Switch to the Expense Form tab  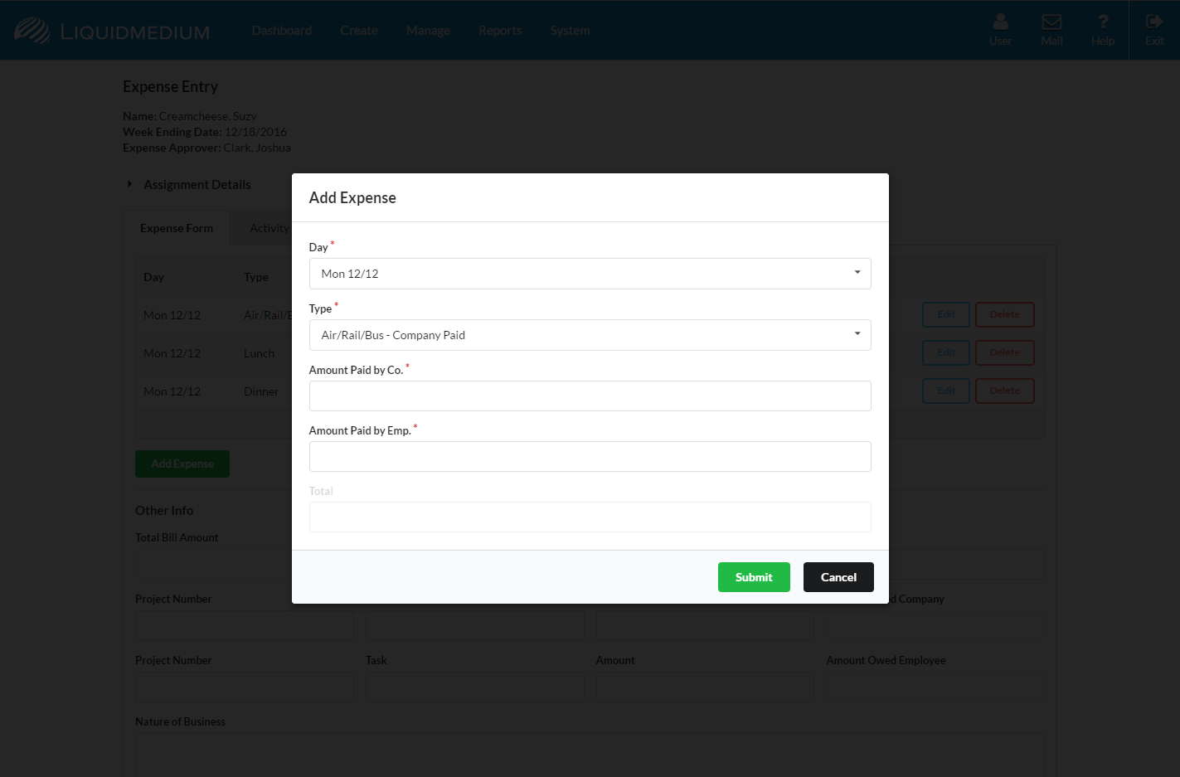[177, 229]
